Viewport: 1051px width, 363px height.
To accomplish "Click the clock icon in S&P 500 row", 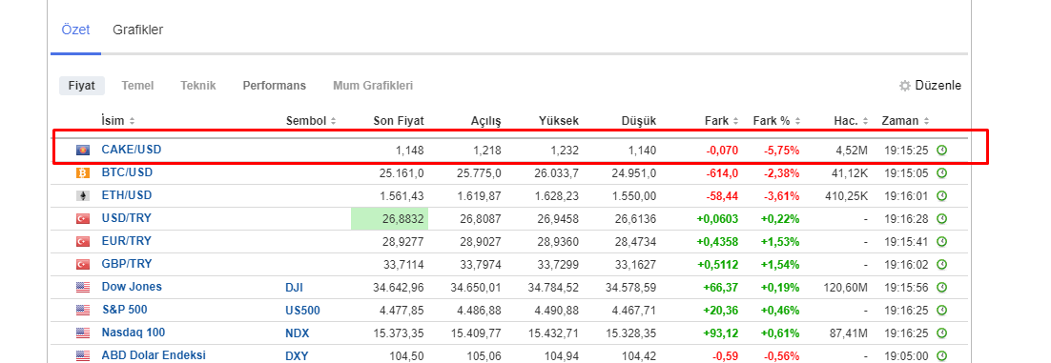I will 941,310.
